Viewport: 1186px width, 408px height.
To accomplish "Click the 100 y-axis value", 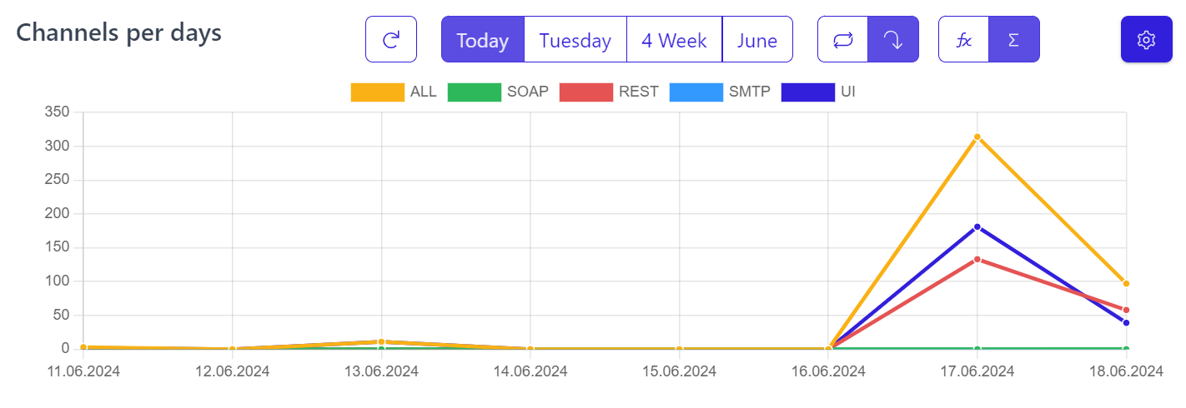I will (58, 281).
